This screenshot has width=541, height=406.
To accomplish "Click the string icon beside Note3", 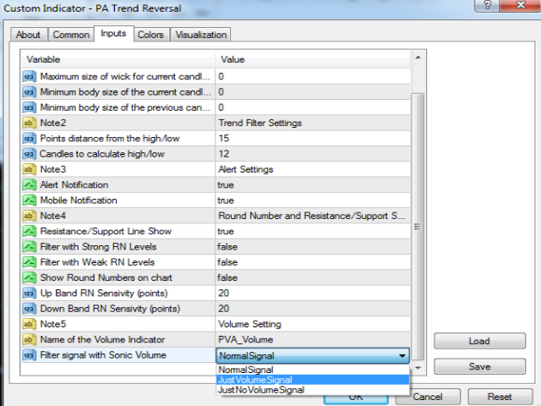I will pos(30,169).
